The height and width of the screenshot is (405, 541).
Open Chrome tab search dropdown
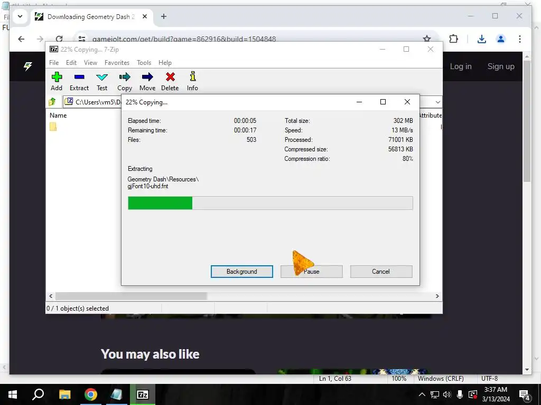point(20,16)
